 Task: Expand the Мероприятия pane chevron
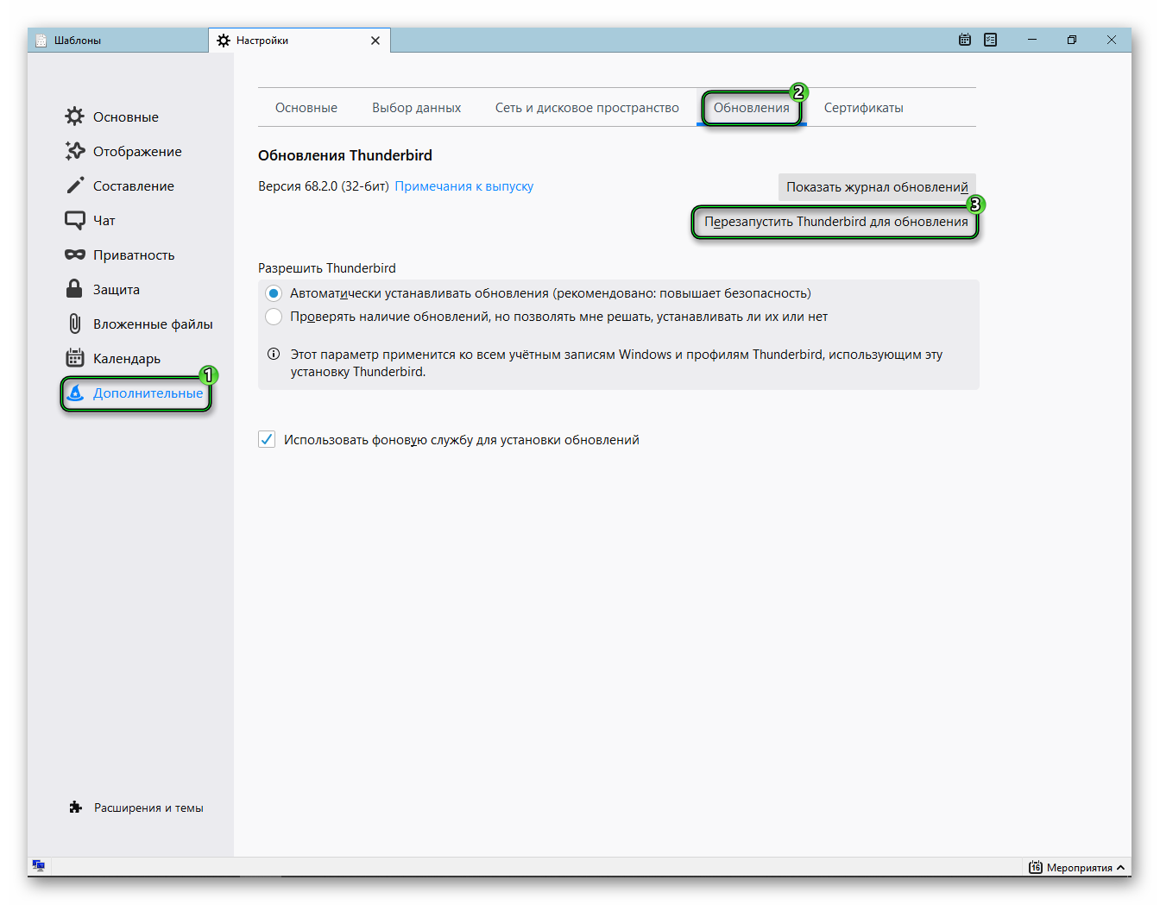click(1120, 867)
